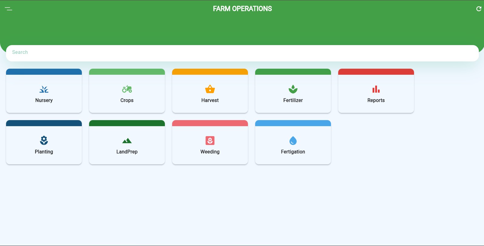Open the Fertigation label
This screenshot has height=246, width=484.
point(293,152)
